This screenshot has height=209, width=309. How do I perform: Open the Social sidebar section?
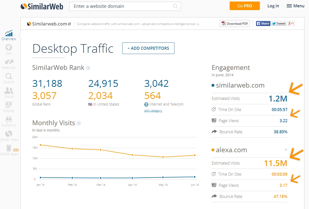coord(9,93)
